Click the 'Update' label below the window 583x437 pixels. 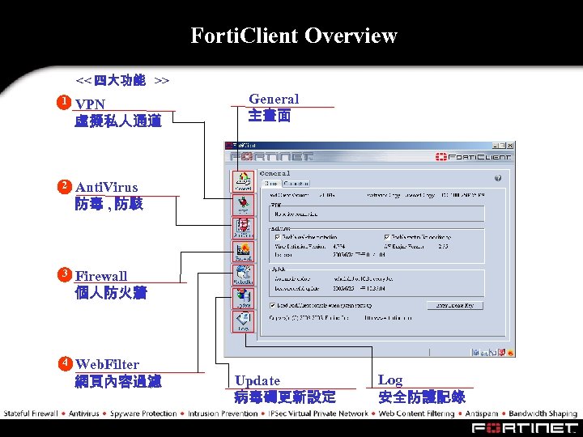(257, 380)
